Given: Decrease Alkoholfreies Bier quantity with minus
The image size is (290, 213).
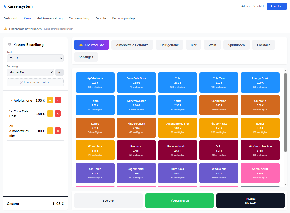Looking at the screenshot, I should tap(50, 131).
